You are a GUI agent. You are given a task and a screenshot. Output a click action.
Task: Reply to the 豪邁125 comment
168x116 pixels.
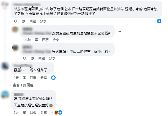[x=33, y=78]
